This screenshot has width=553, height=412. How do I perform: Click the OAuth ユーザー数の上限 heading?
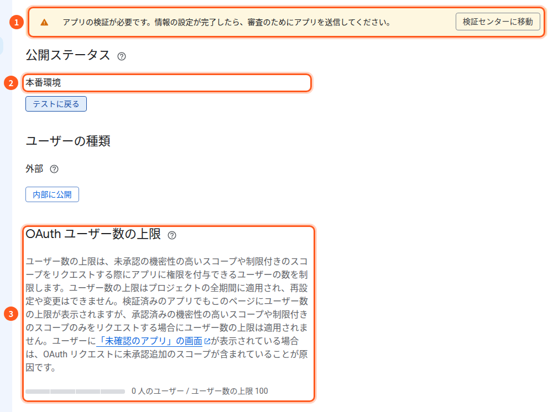(93, 234)
